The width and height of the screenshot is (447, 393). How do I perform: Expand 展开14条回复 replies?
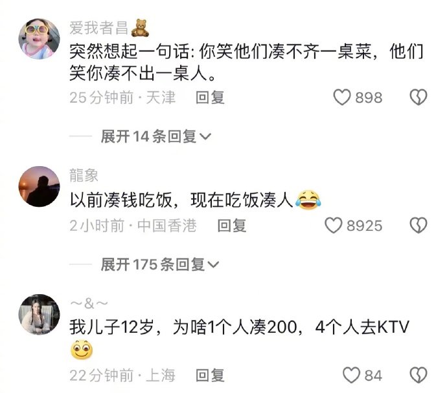156,136
